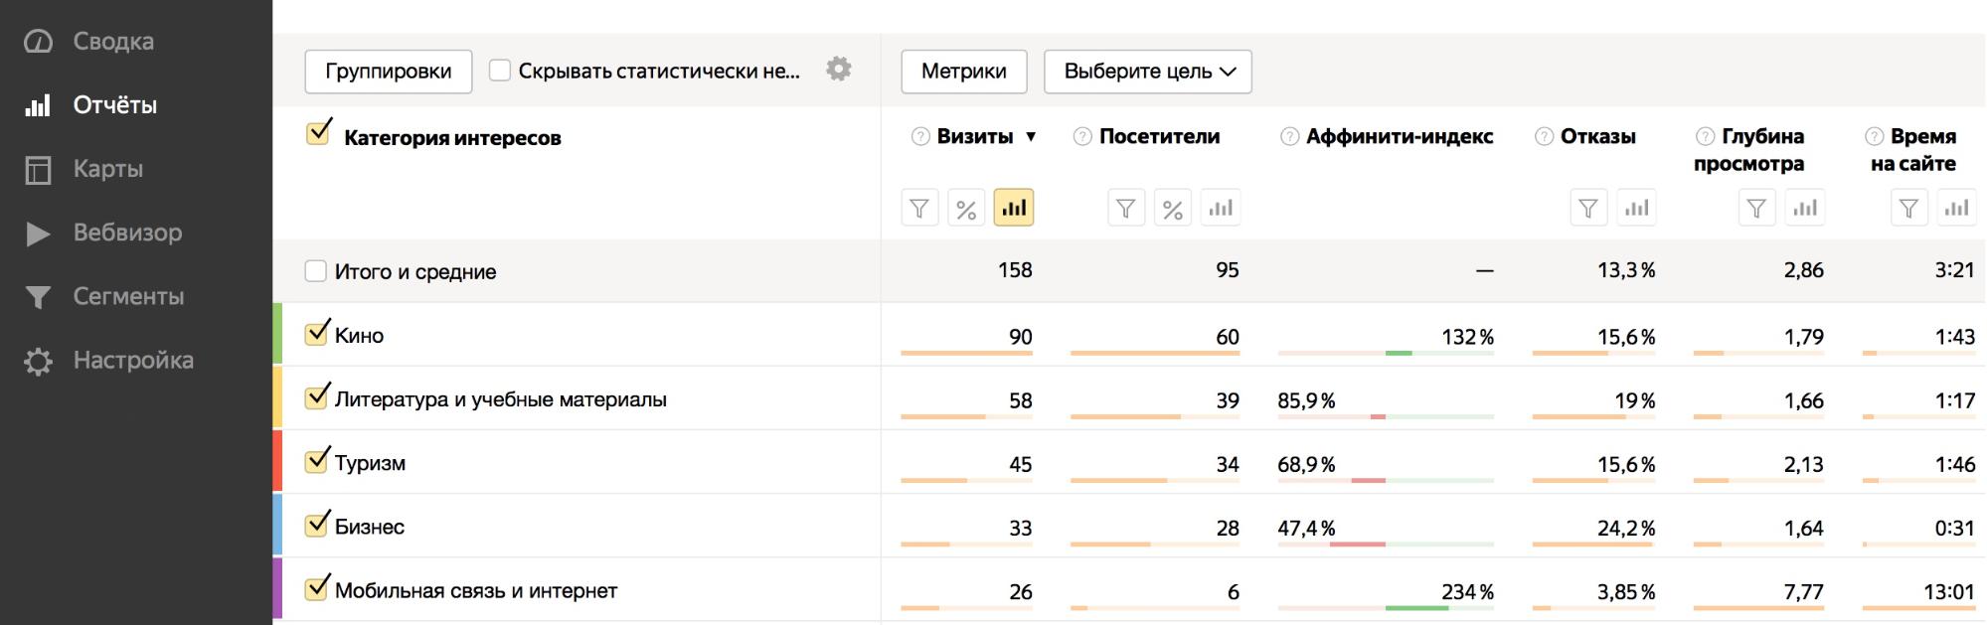
Task: Click the filter icon under Посетители
Action: tap(1126, 209)
